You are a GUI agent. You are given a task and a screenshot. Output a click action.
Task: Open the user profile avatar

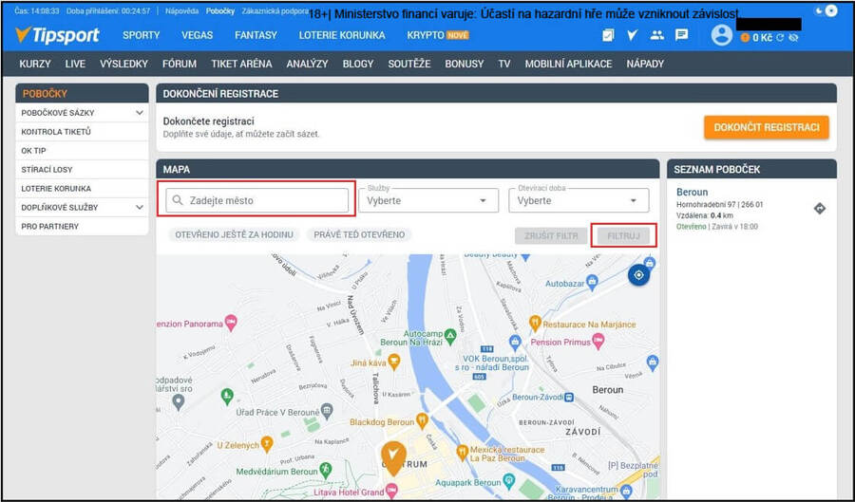pyautogui.click(x=721, y=35)
